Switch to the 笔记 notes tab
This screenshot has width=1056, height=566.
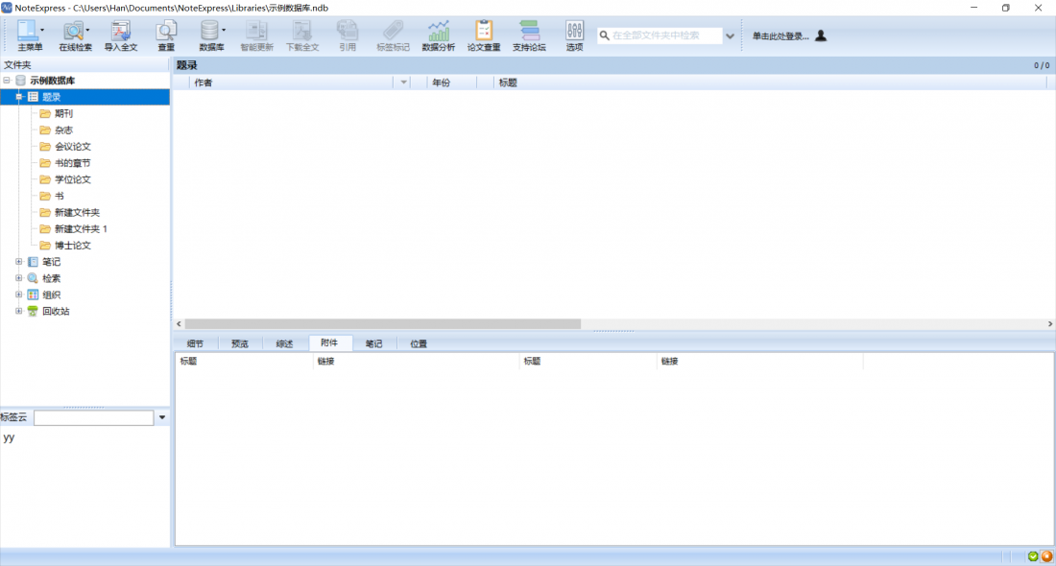(373, 343)
